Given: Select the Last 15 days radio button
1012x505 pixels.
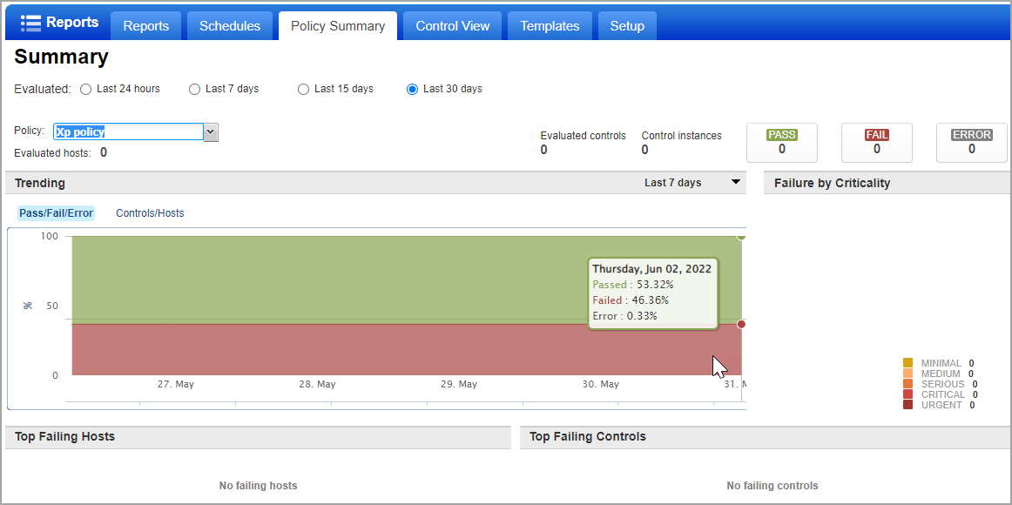Looking at the screenshot, I should pos(303,89).
